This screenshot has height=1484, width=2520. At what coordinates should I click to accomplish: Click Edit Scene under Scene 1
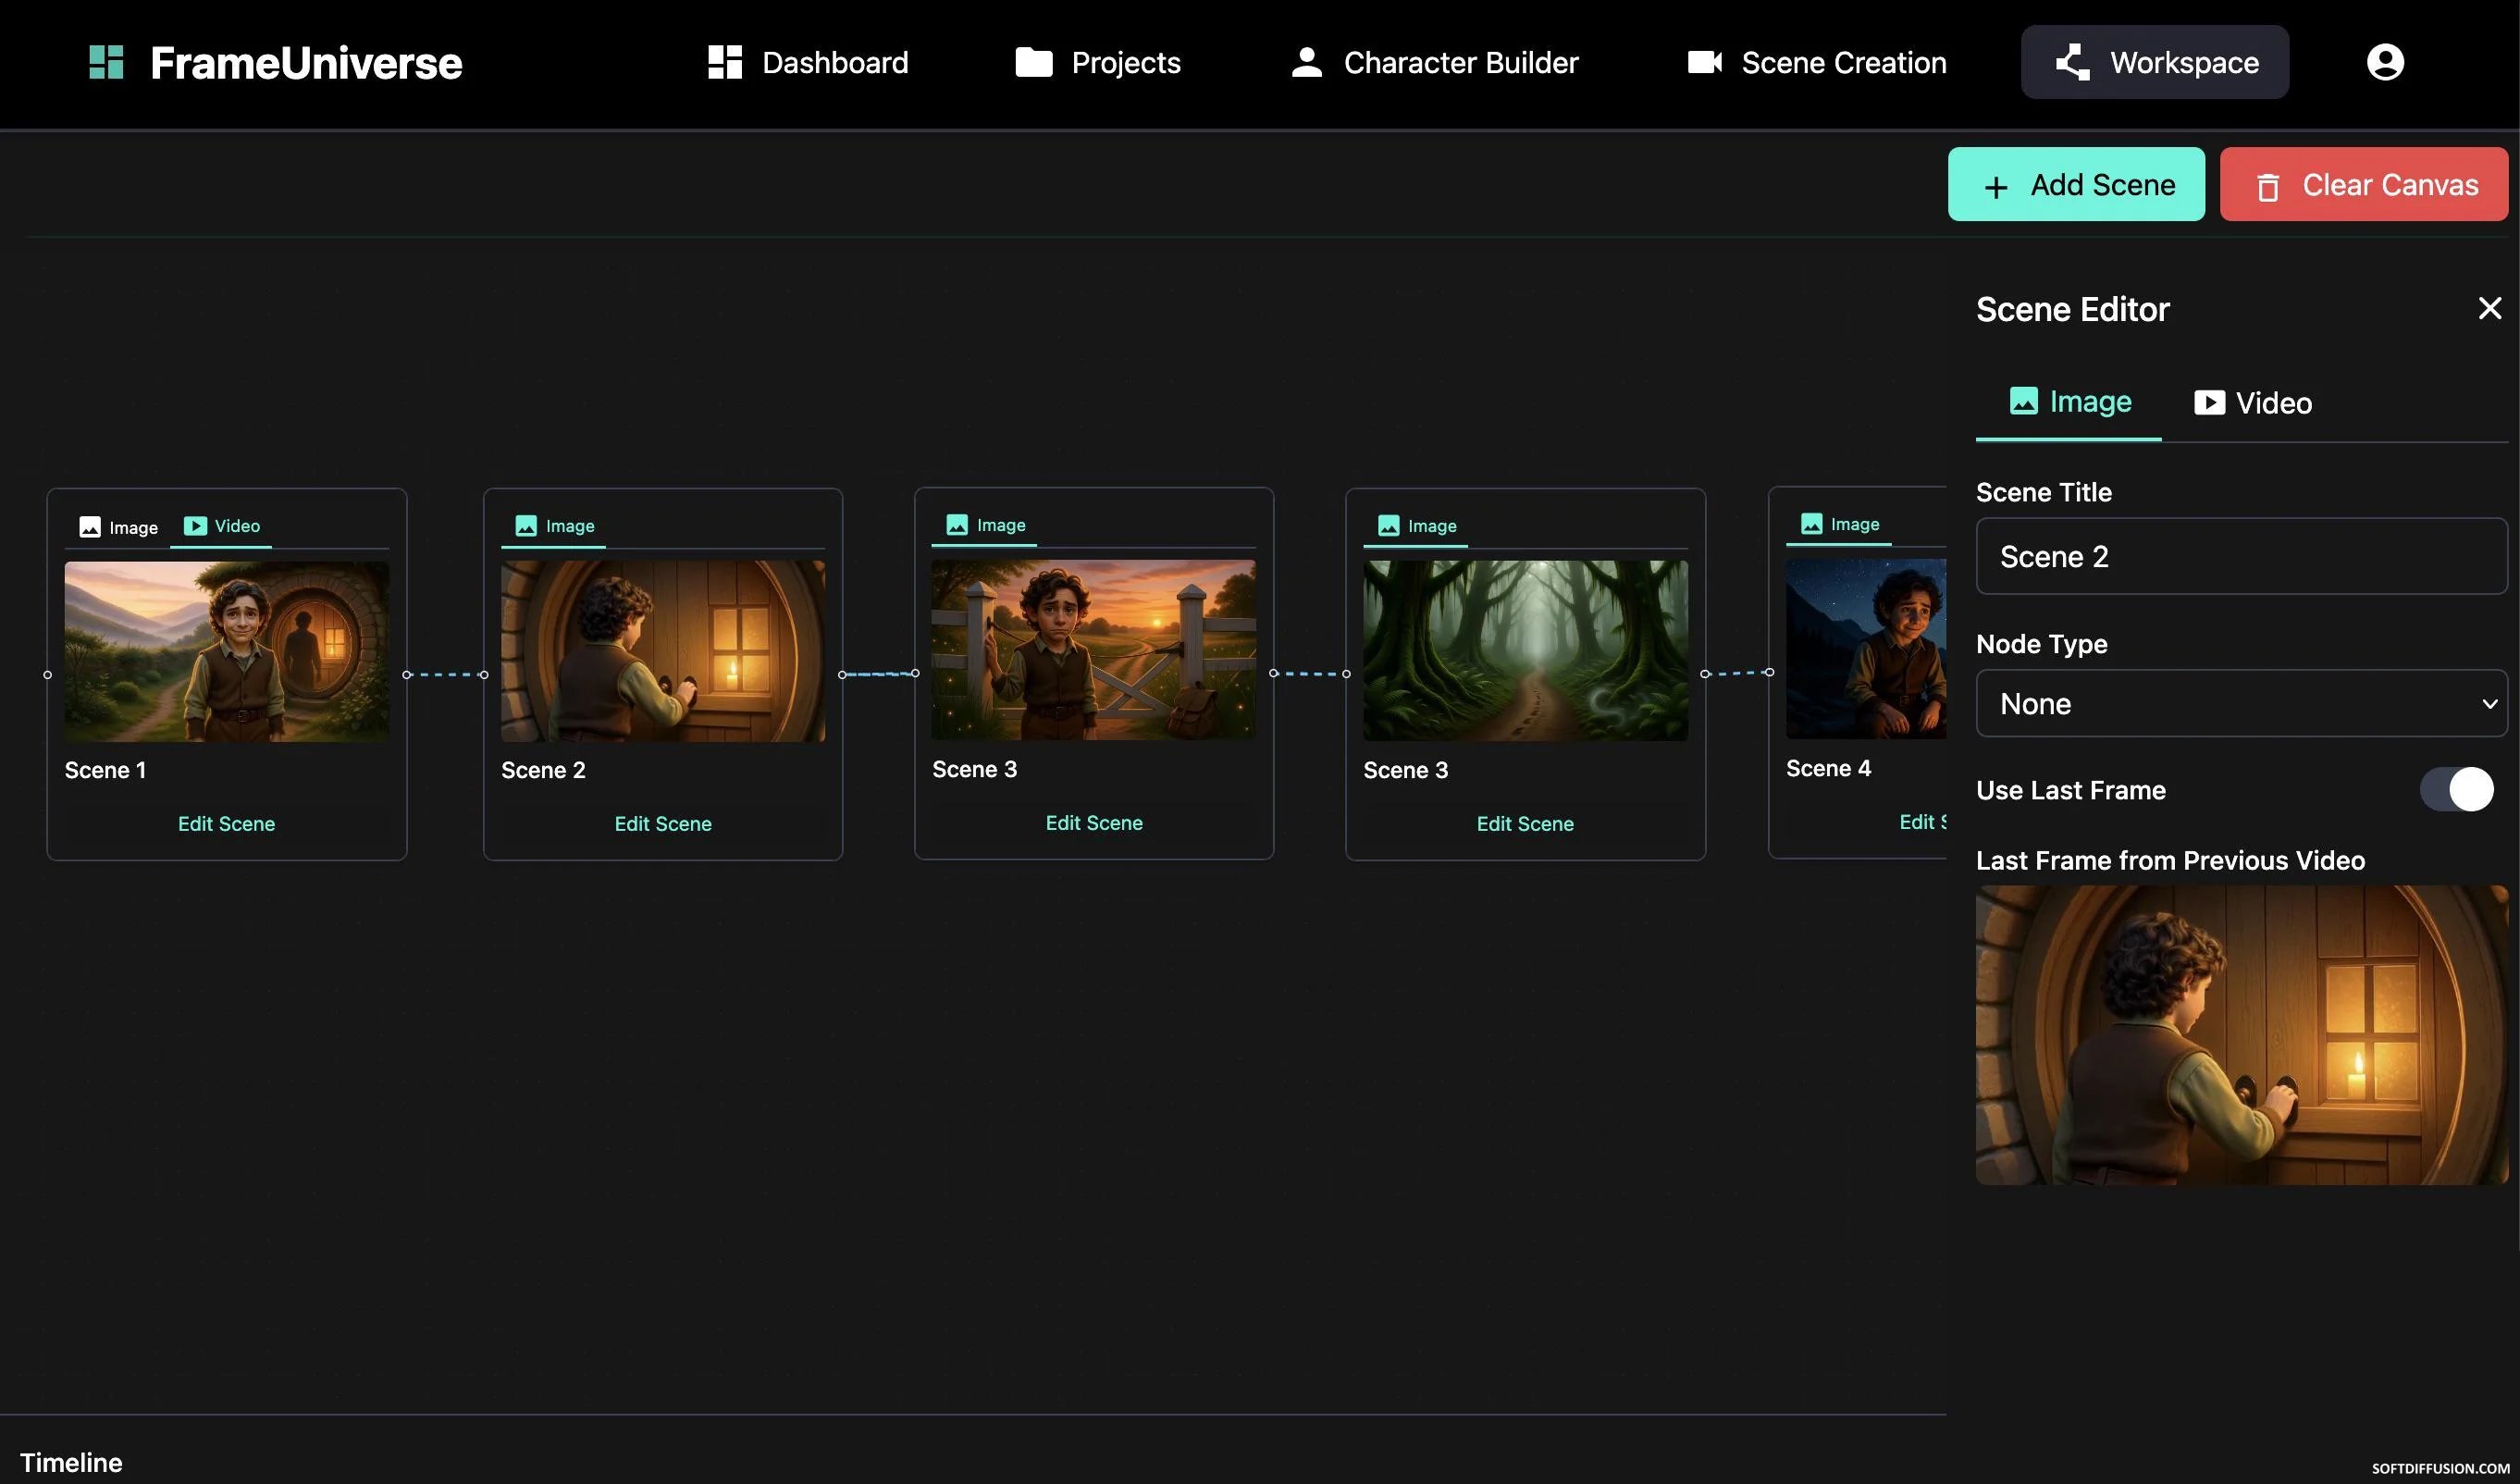[226, 824]
